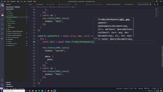Open the View menu
This screenshot has height=92, width=163.
coord(18,2)
